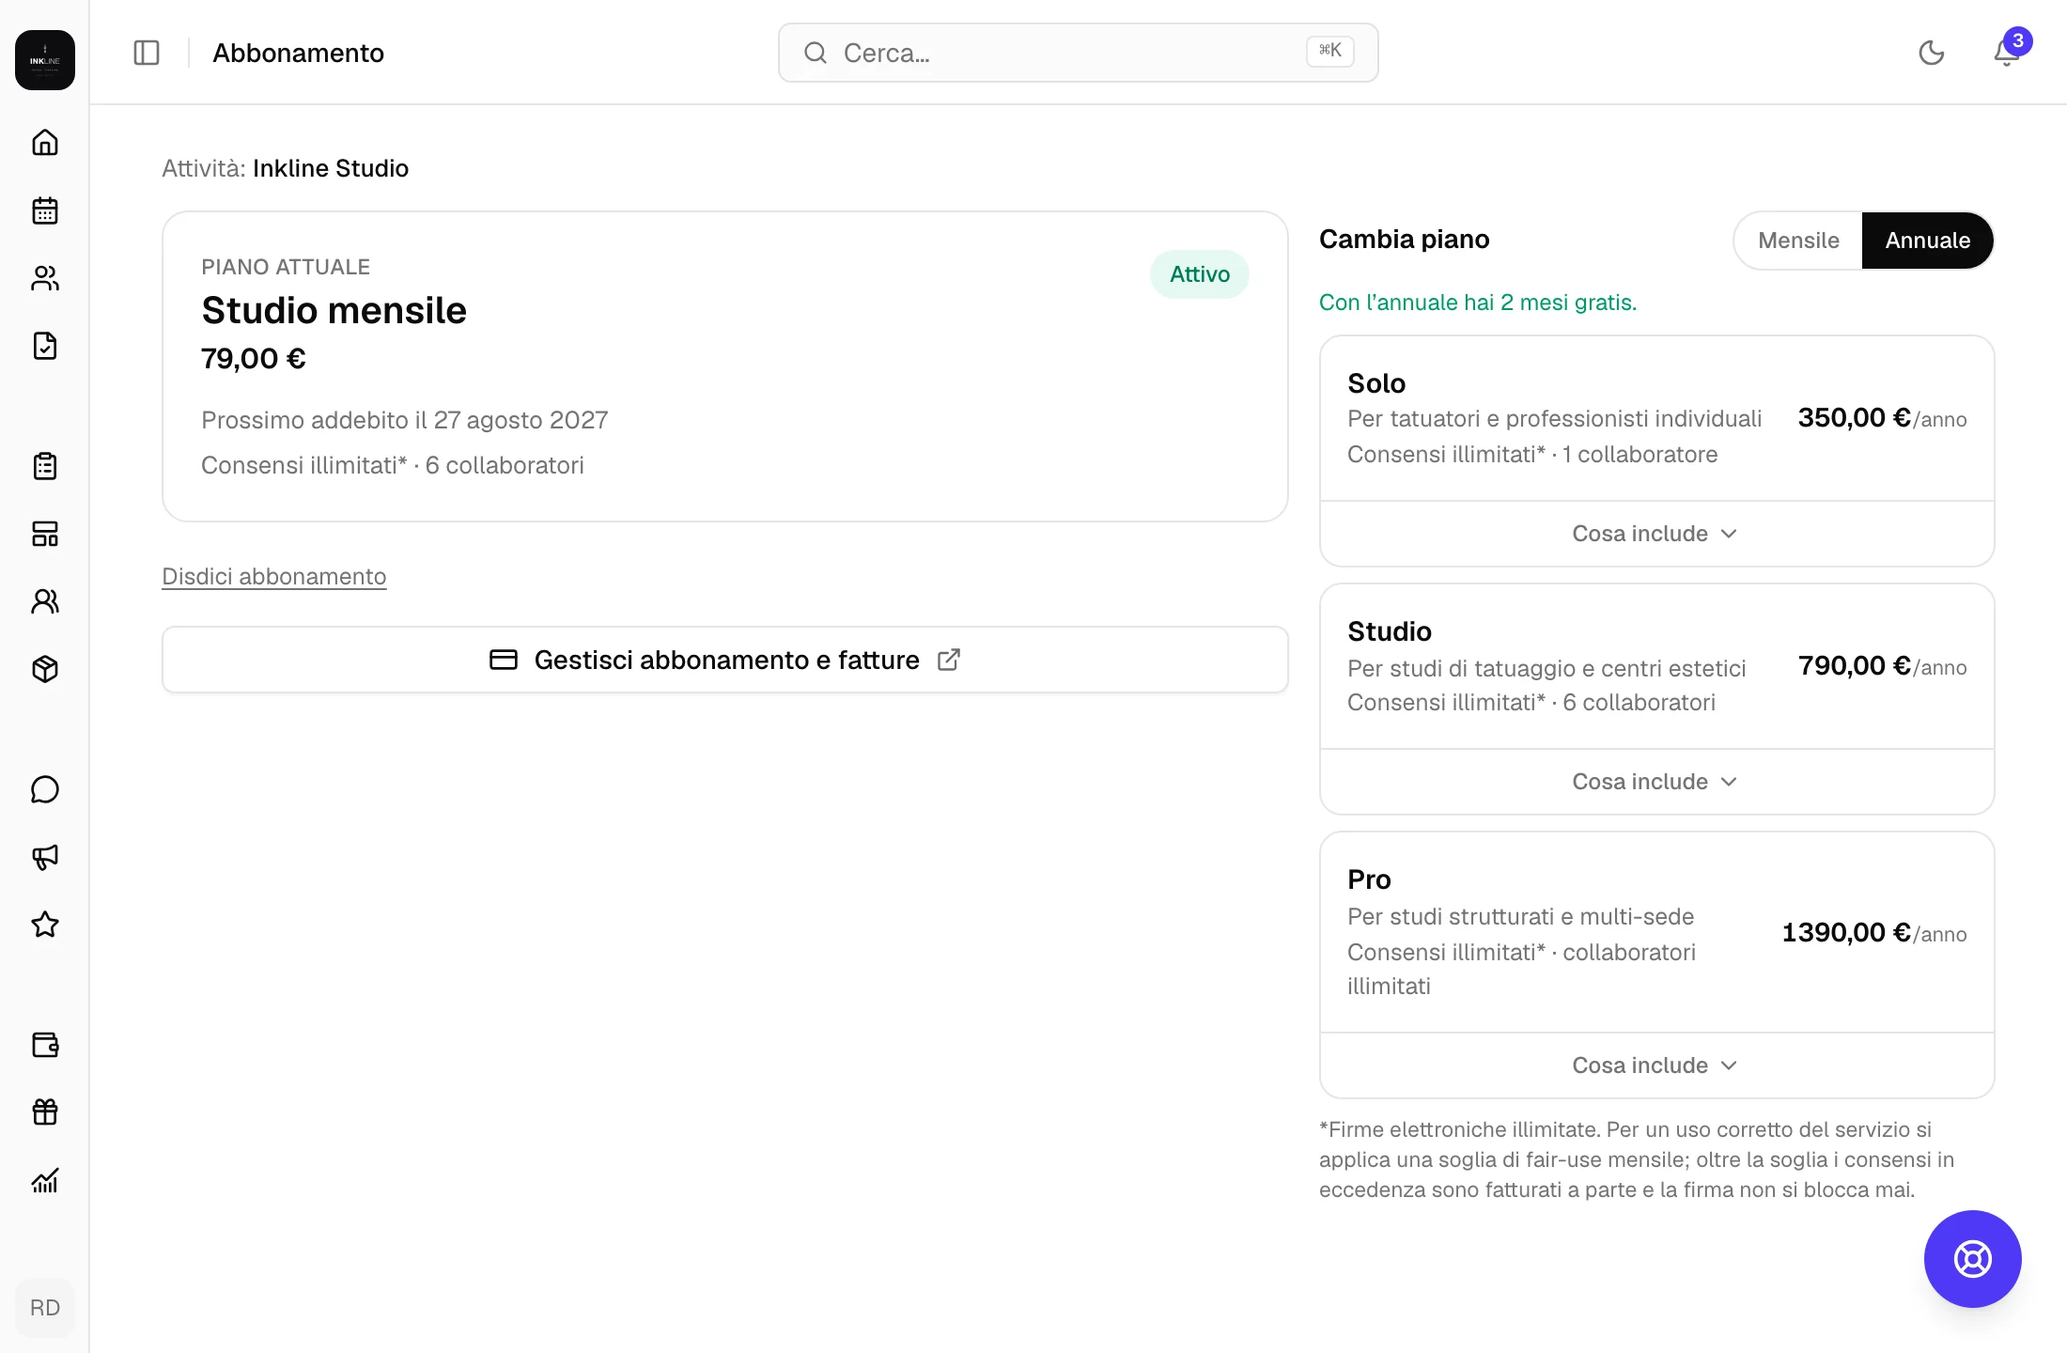Expand Cosa include for the Studio plan

pyautogui.click(x=1656, y=782)
